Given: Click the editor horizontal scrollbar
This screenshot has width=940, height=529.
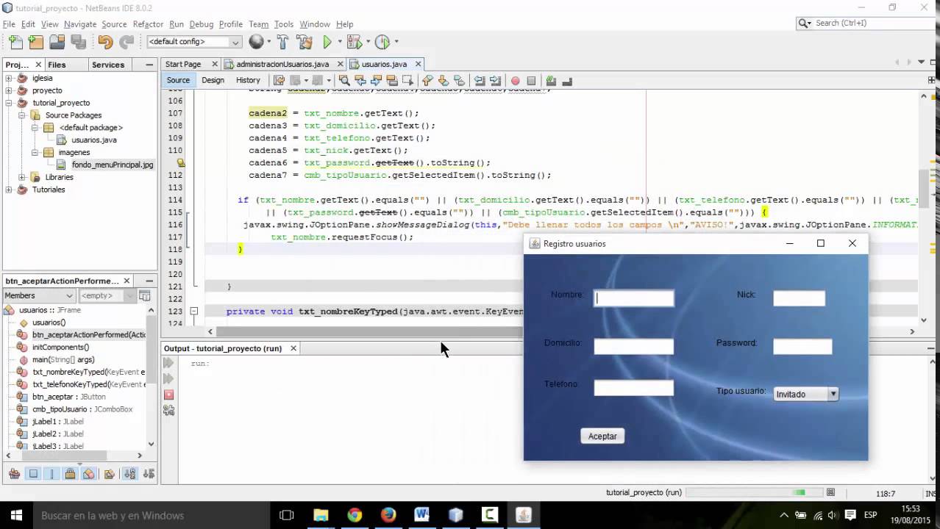Looking at the screenshot, I should pos(368,332).
